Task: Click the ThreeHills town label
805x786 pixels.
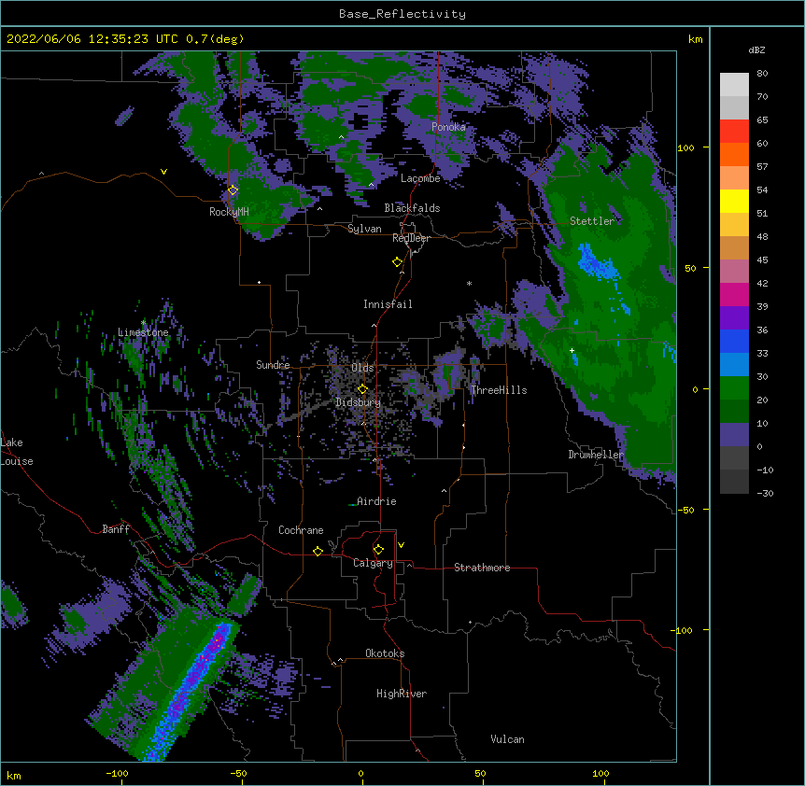Action: [499, 390]
